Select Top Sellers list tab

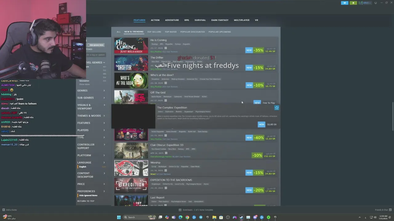[154, 32]
